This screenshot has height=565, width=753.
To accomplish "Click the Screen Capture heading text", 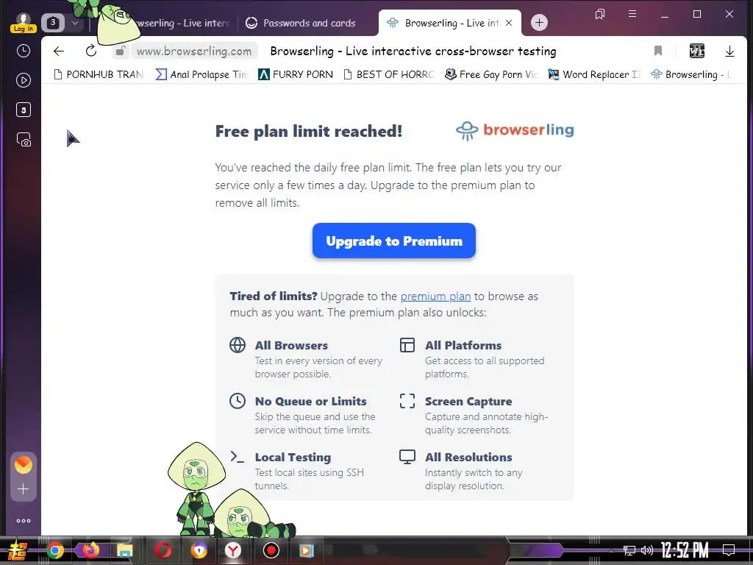I will coord(468,401).
